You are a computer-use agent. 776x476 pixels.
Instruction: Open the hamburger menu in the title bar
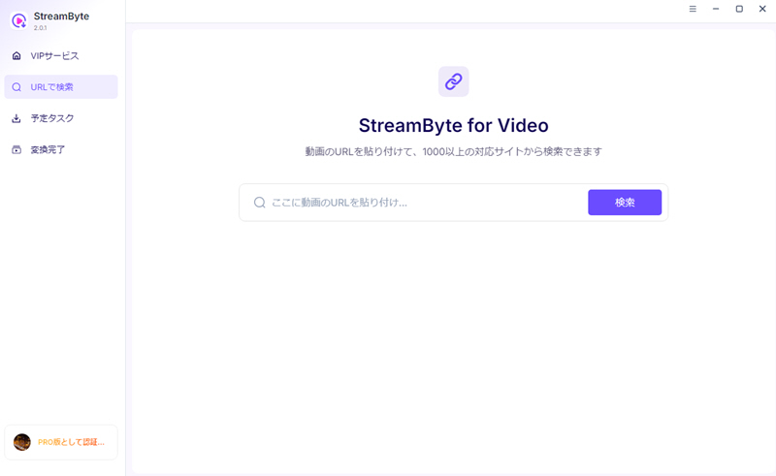(693, 9)
